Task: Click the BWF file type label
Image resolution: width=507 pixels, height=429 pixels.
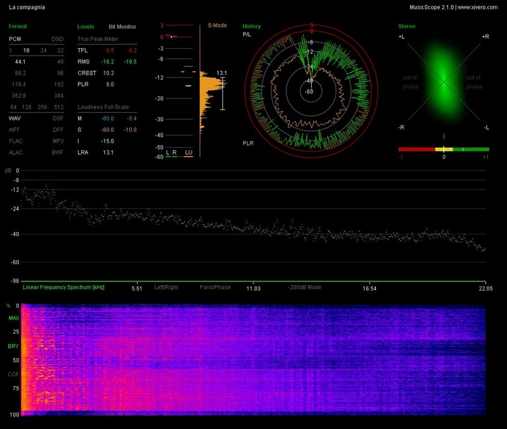Action: pos(58,152)
